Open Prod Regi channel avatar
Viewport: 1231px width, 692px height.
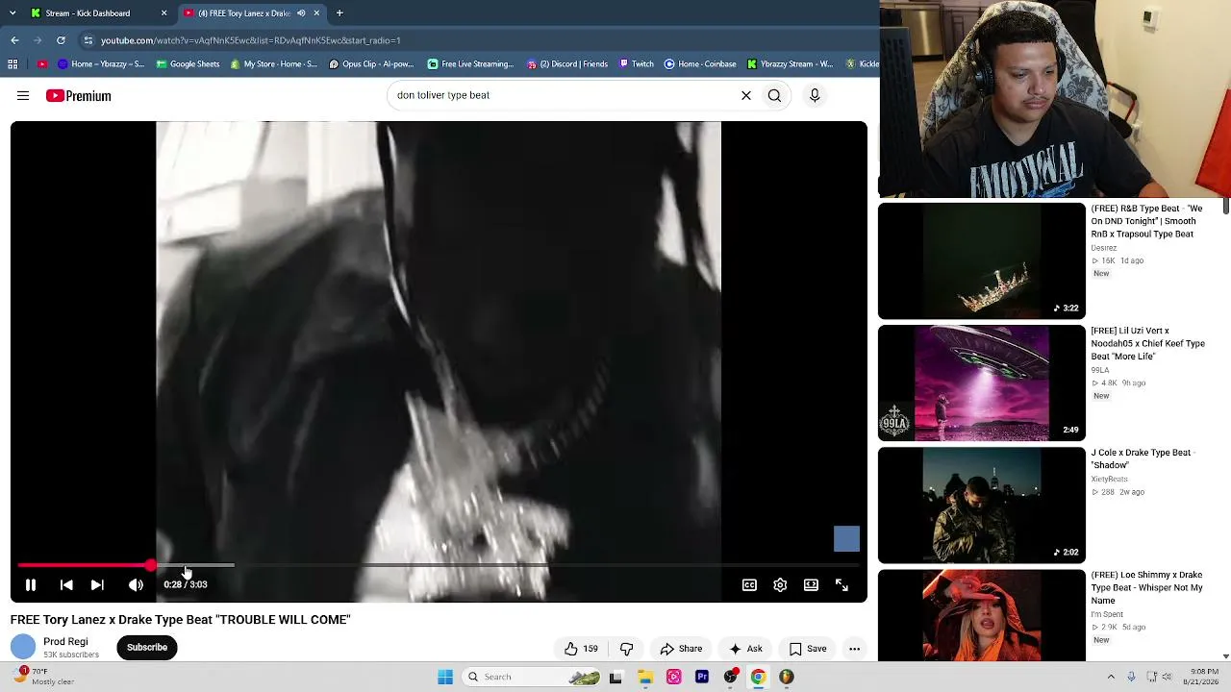pyautogui.click(x=23, y=647)
